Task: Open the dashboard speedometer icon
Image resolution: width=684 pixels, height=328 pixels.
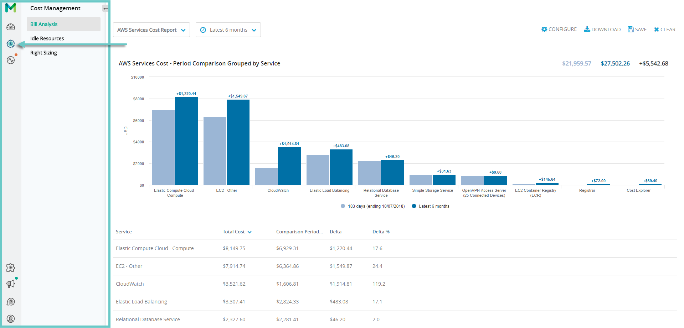Action: pos(11,27)
